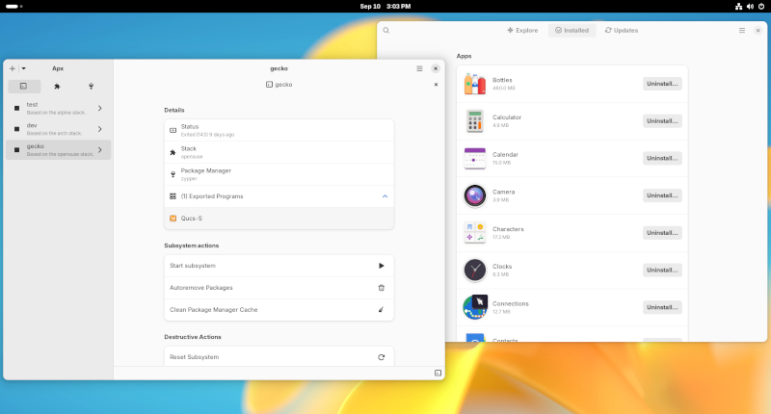Switch to Package Managers lightbulb view
Screen dimensions: 771x414
click(91, 86)
